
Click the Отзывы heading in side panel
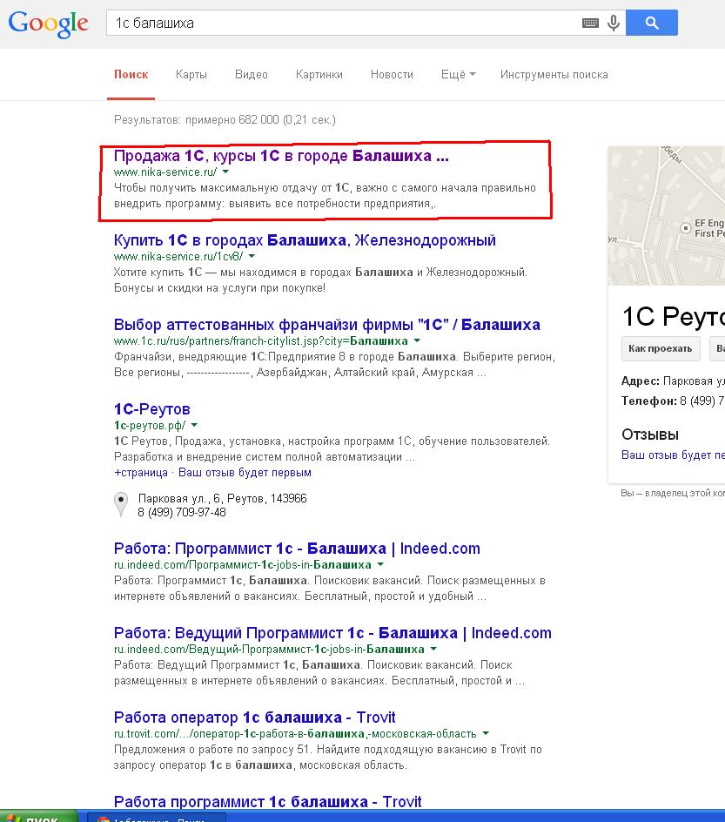click(650, 434)
